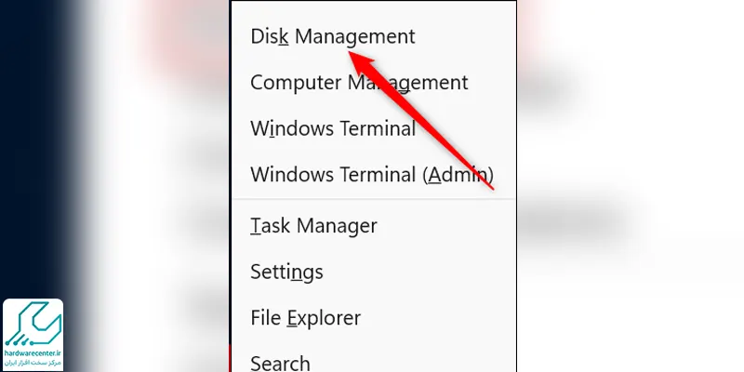The height and width of the screenshot is (372, 744).
Task: Click the word Explorer in the menu
Action: pos(324,318)
